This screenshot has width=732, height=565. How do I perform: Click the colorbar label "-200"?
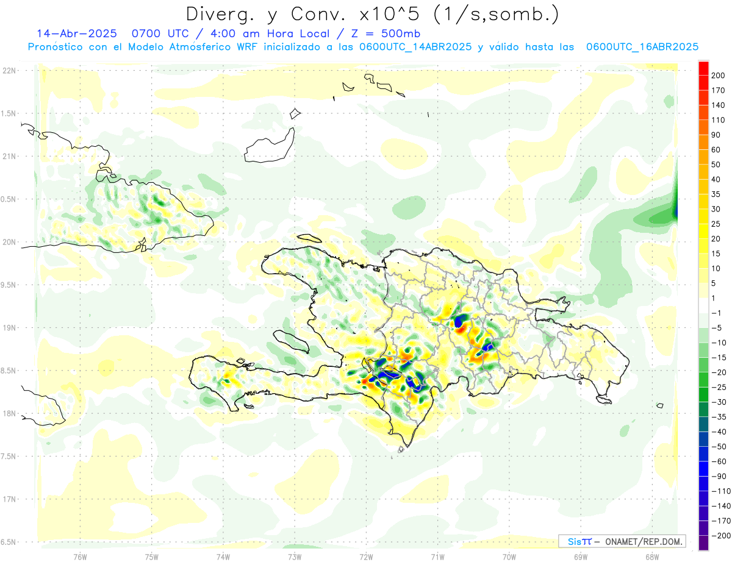[721, 536]
